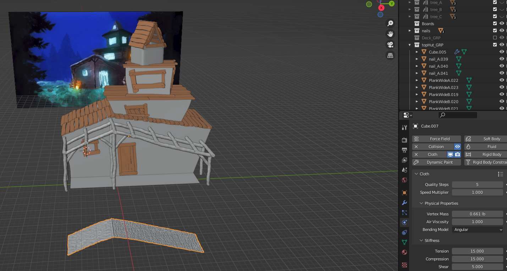The image size is (507, 271).
Task: Select the Boards collection row
Action: click(428, 24)
